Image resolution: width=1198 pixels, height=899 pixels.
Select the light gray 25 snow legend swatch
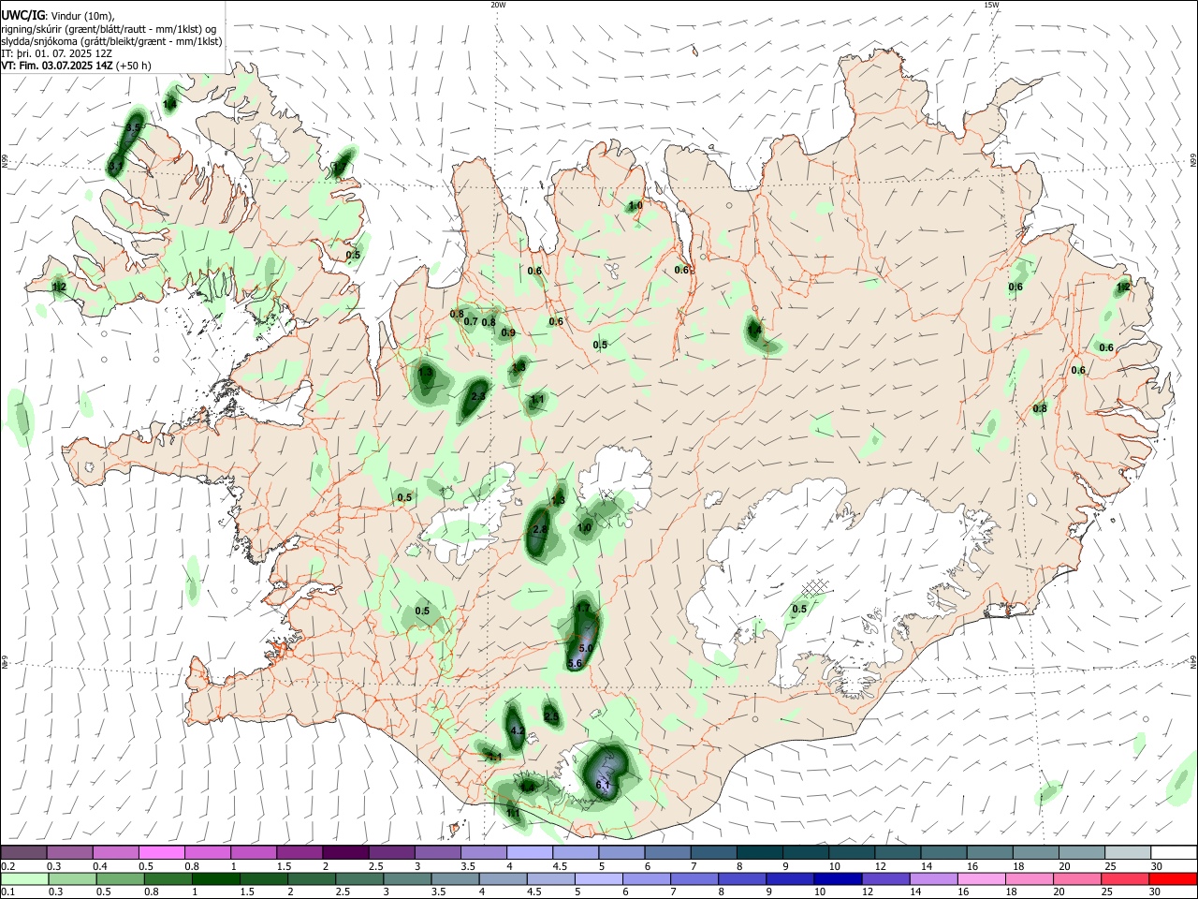1127,852
